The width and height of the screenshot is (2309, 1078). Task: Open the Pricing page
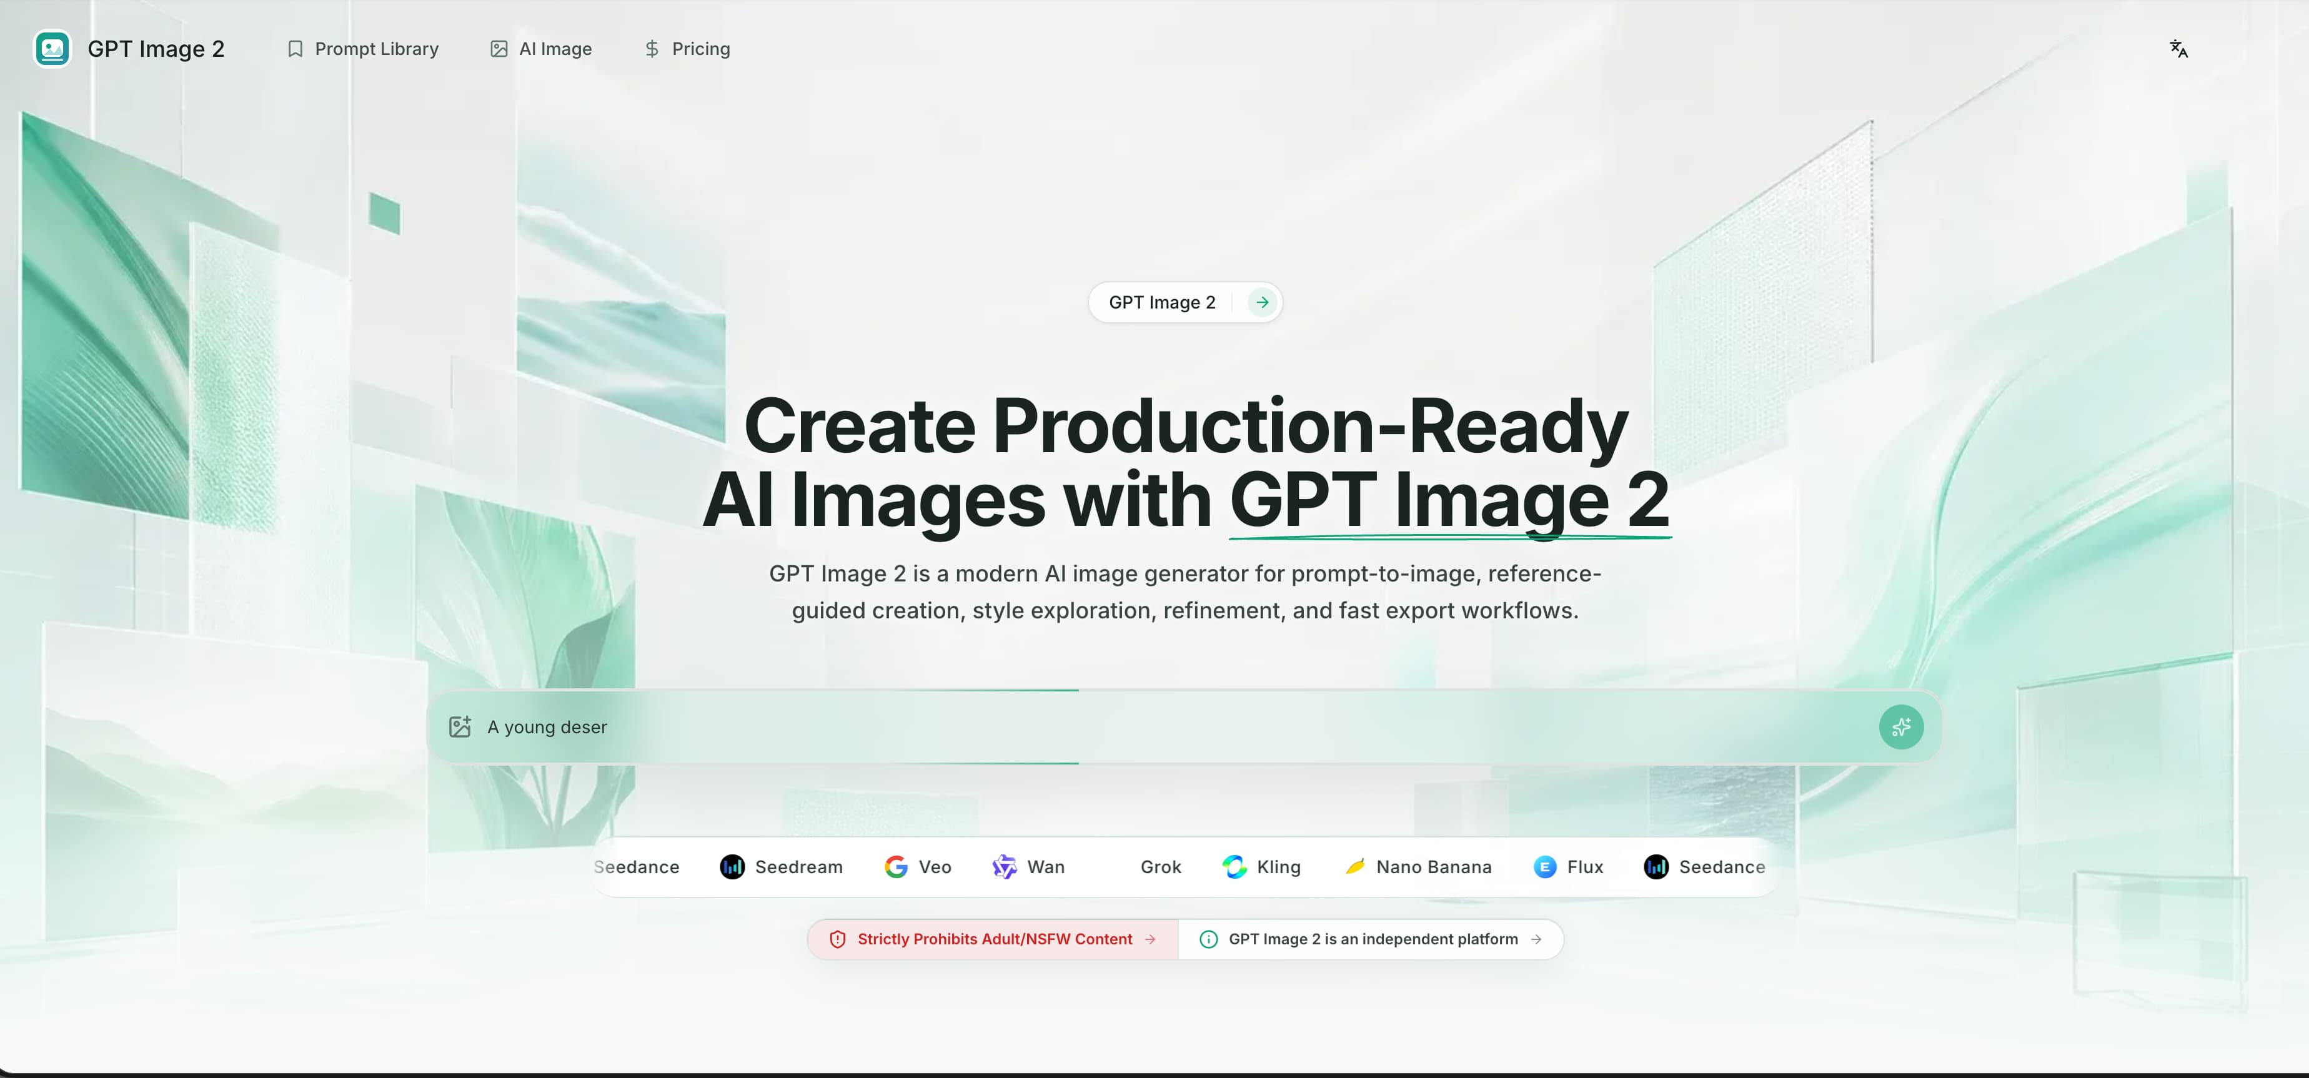pyautogui.click(x=687, y=48)
